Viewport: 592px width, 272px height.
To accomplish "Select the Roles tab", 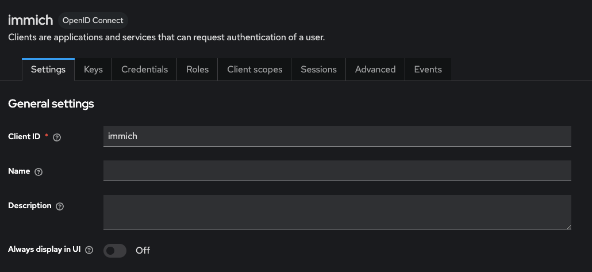I will (197, 70).
